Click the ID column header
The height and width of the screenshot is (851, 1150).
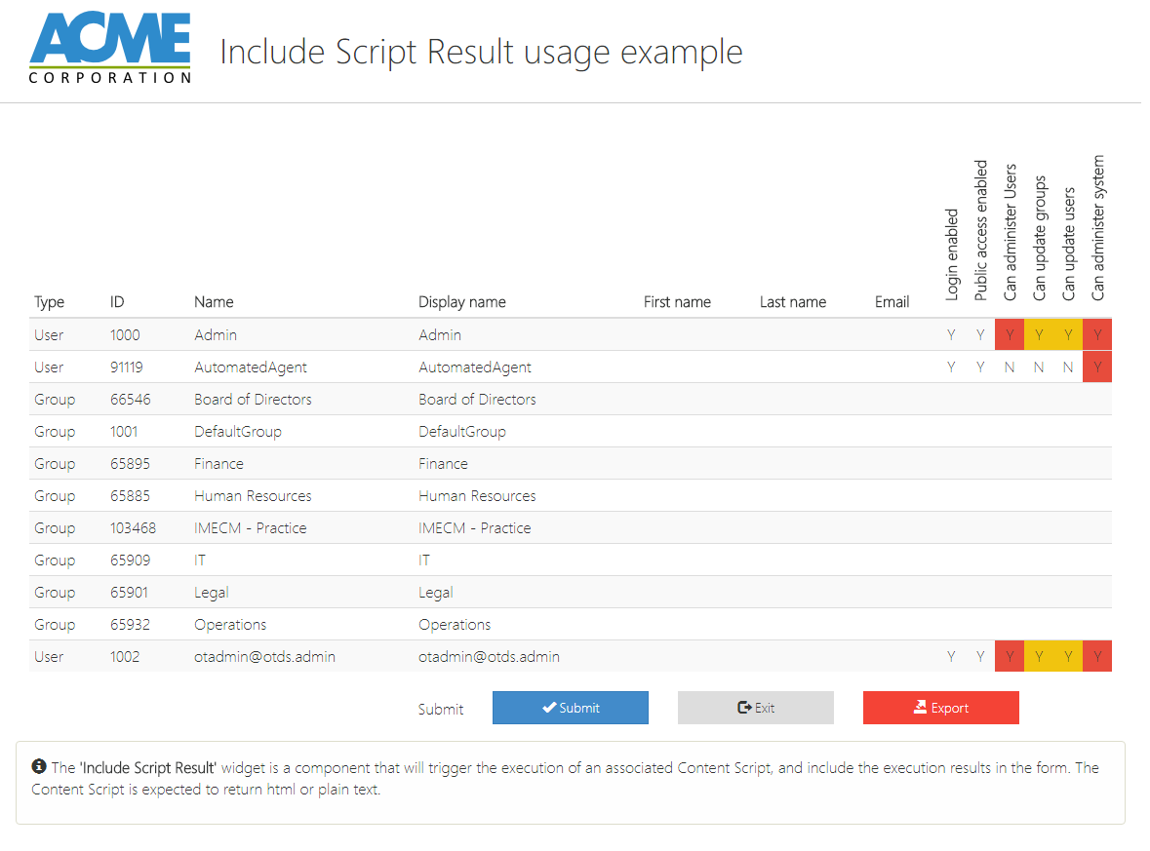tap(117, 302)
